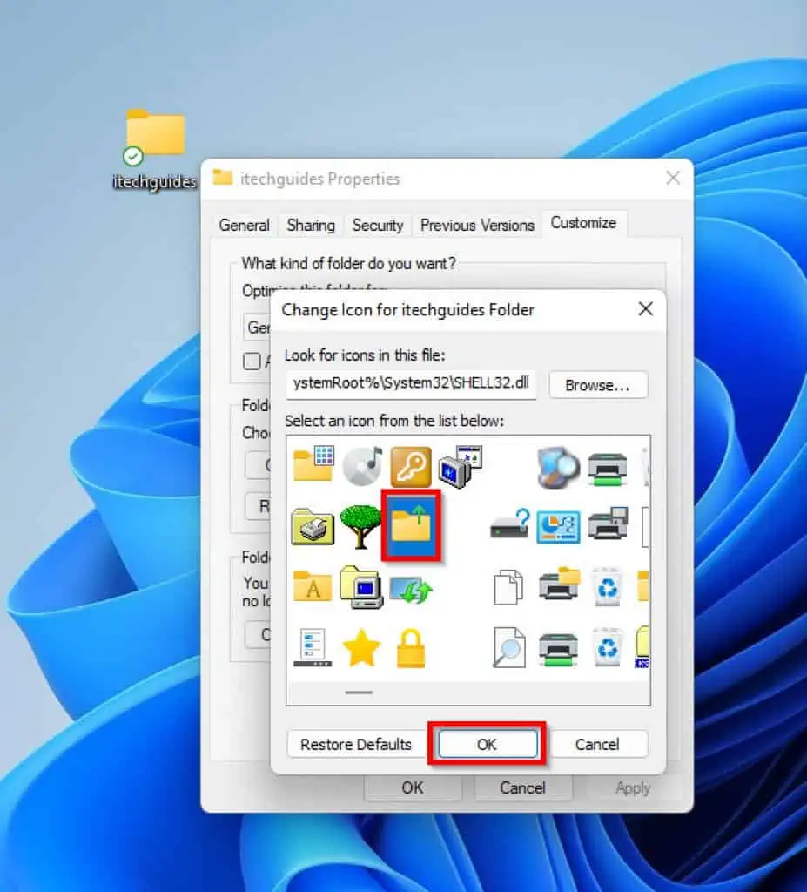The height and width of the screenshot is (892, 807).
Task: Click the Browse button
Action: [597, 385]
